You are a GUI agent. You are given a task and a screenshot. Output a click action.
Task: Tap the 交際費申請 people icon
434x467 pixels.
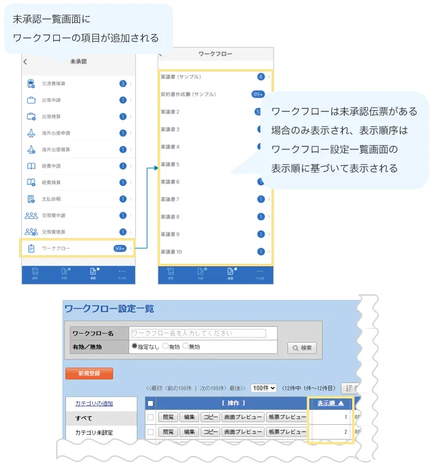pos(31,215)
